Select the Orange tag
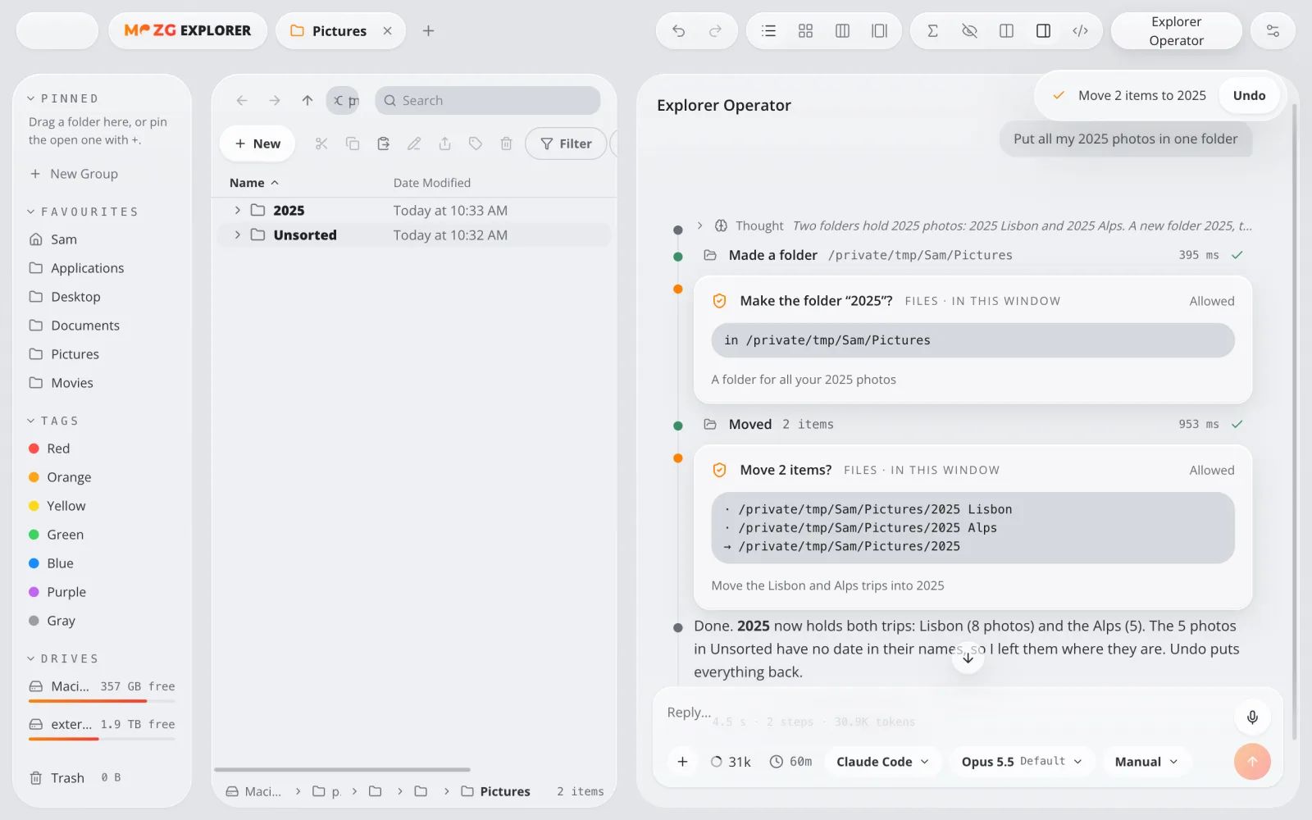 [102, 477]
